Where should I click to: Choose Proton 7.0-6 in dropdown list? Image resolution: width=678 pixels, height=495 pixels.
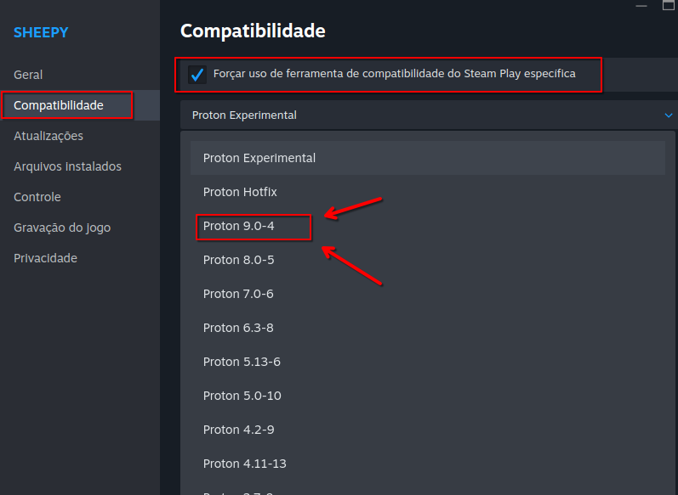point(238,294)
